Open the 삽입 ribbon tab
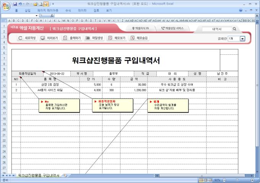This screenshot has height=183, width=260. pos(28,11)
